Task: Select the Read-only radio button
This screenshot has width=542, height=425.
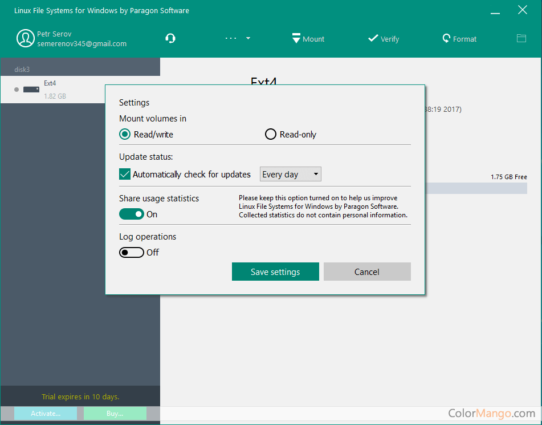Action: tap(270, 134)
